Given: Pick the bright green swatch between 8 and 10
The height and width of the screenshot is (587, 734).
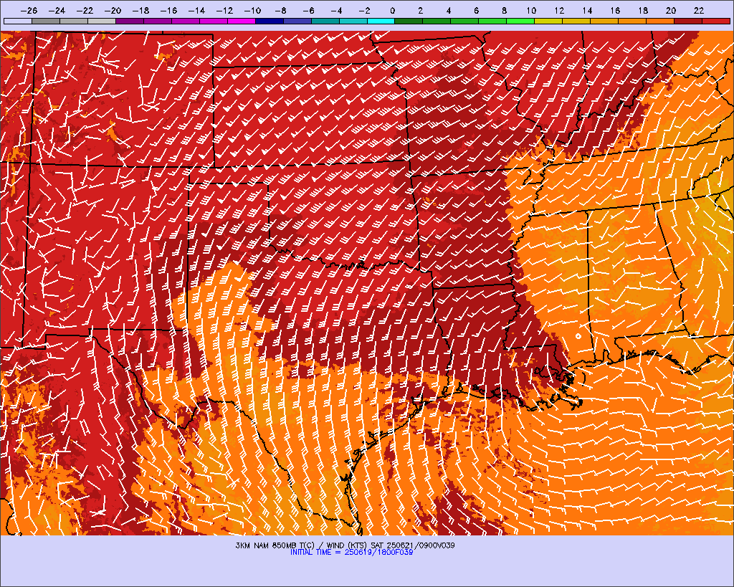Looking at the screenshot, I should pyautogui.click(x=521, y=21).
